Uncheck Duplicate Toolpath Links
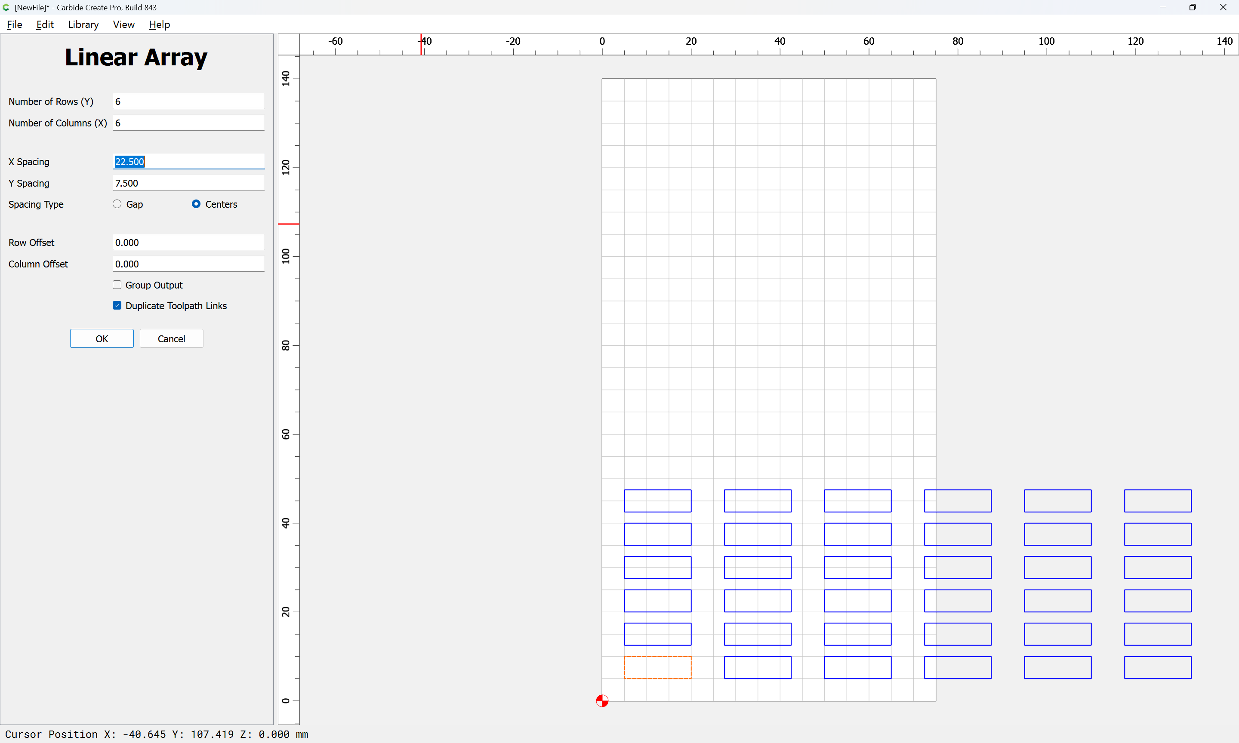 [117, 305]
